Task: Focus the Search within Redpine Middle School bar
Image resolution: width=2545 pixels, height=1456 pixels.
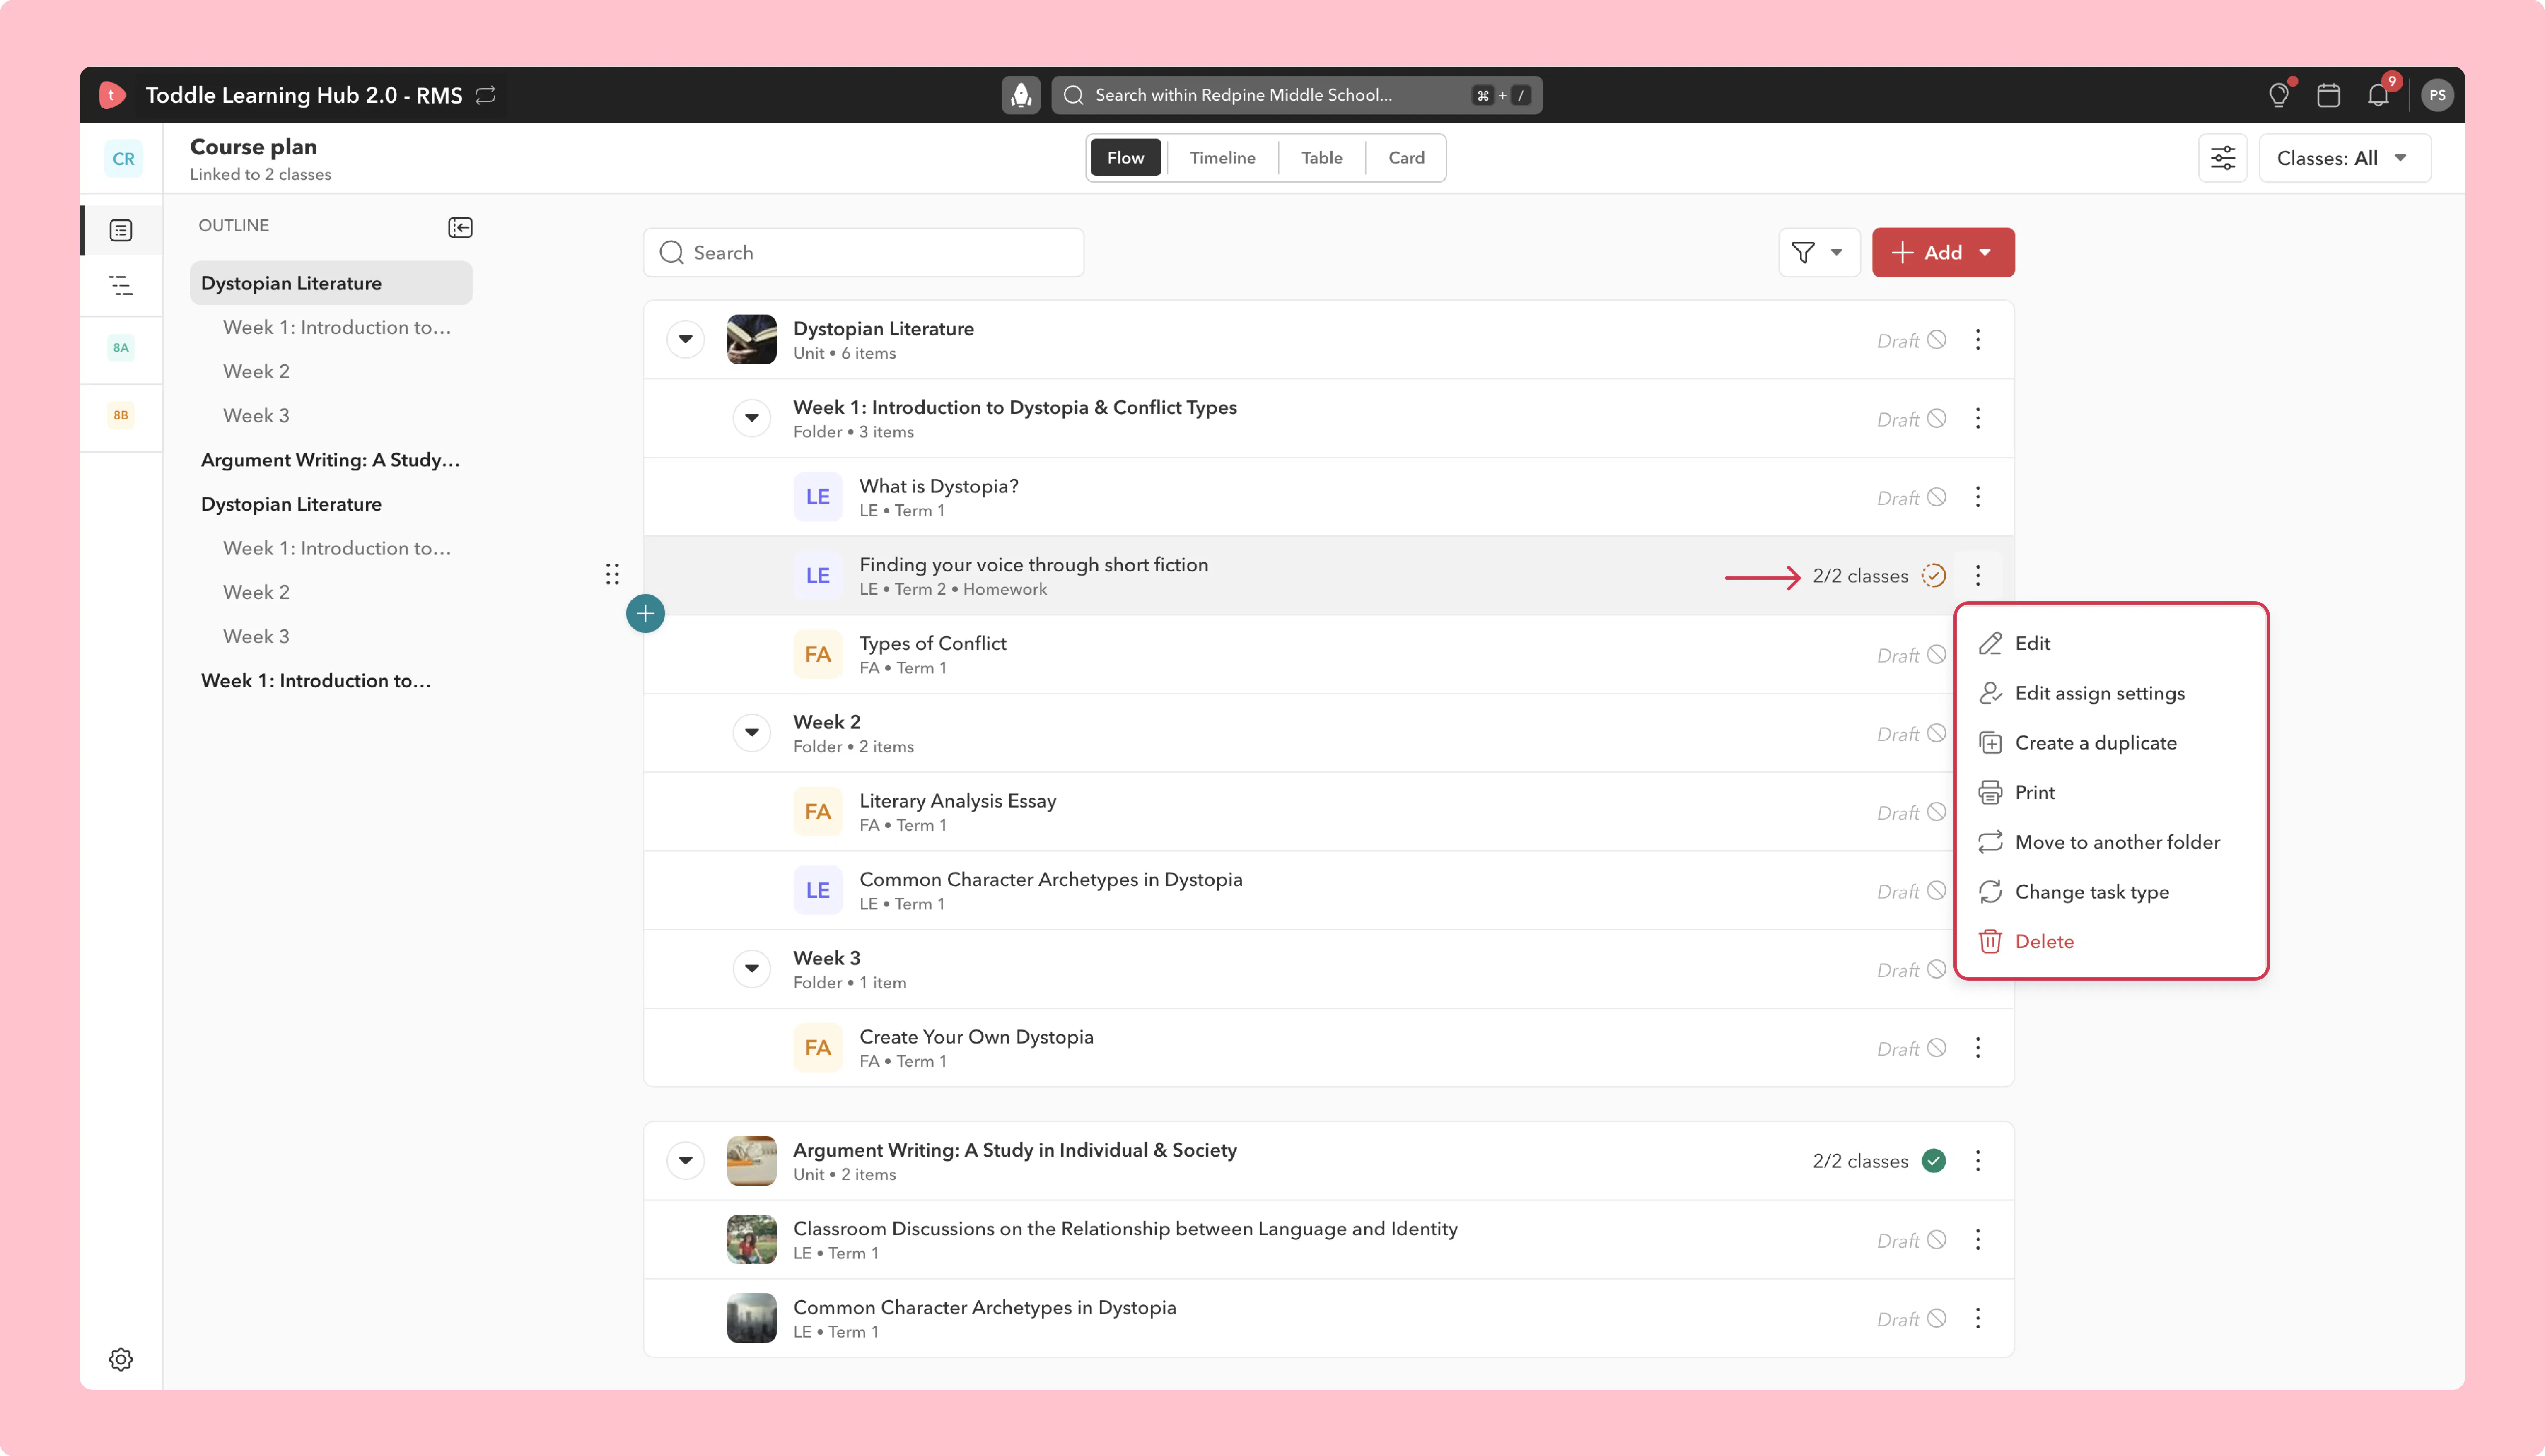Action: coord(1296,95)
